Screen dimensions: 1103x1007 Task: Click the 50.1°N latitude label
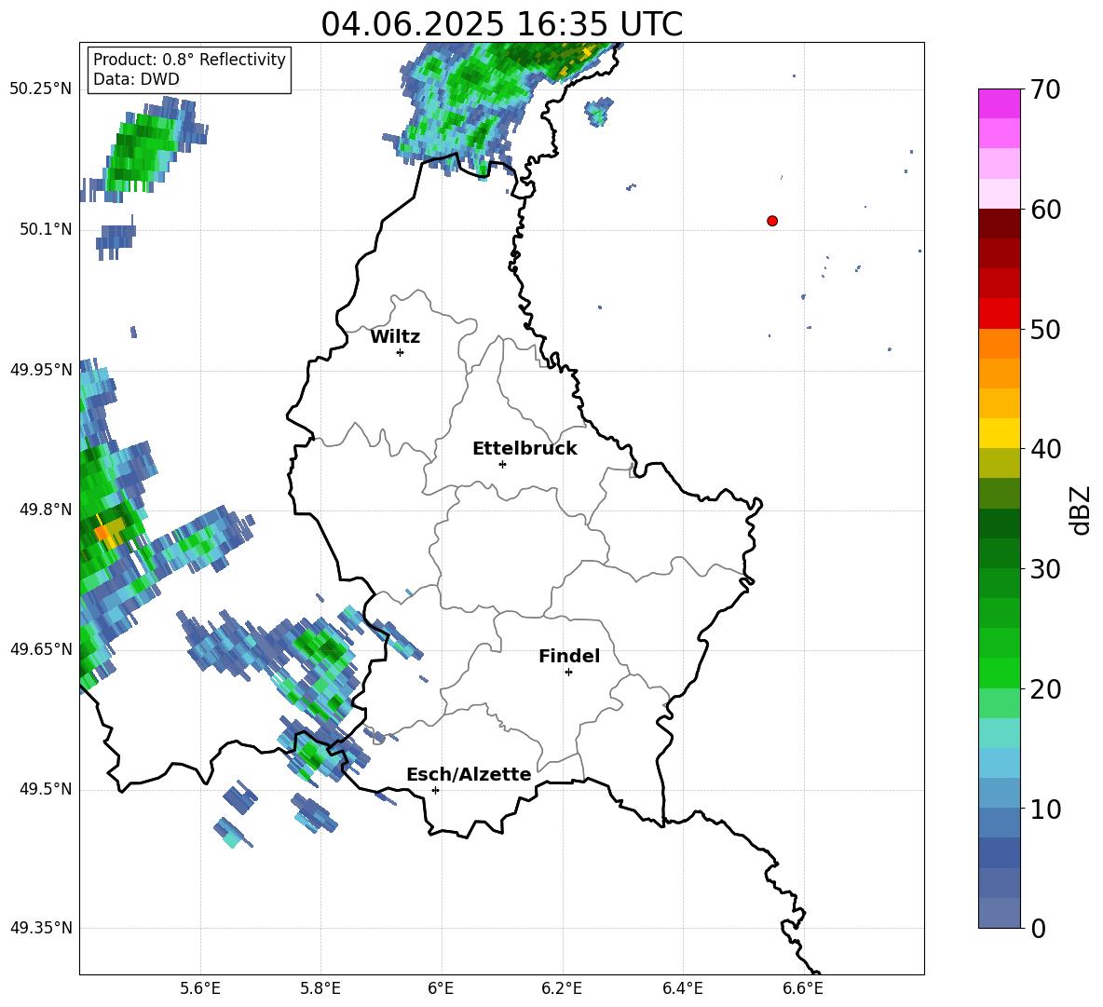tap(45, 229)
